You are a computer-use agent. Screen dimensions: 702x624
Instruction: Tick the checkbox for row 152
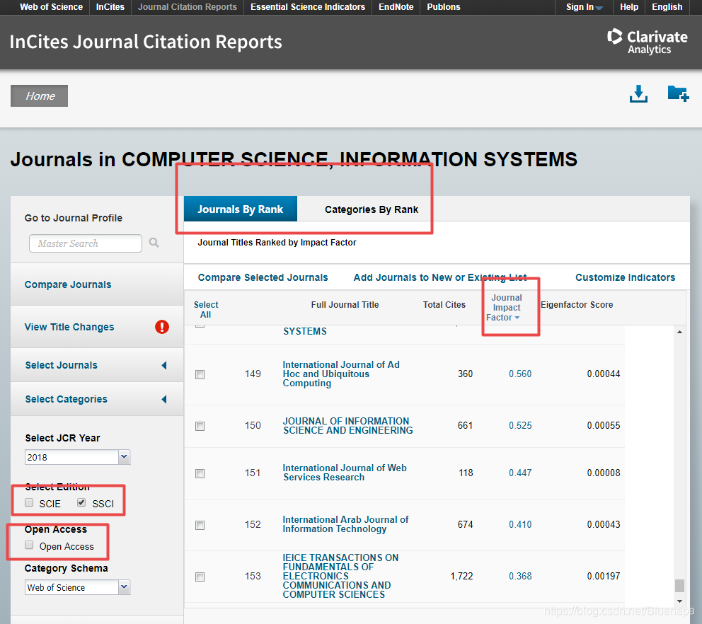[x=200, y=525]
